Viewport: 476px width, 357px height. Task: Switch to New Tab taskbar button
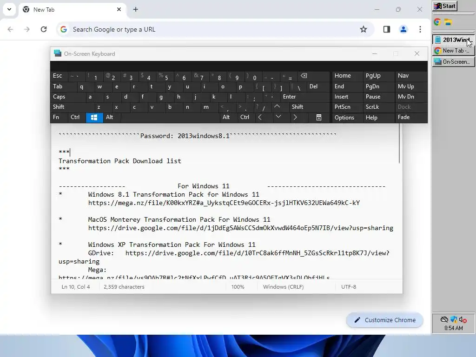click(x=453, y=51)
